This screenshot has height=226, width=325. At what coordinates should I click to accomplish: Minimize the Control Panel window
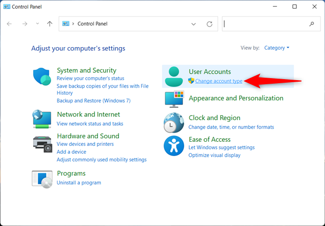click(x=275, y=7)
